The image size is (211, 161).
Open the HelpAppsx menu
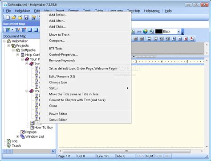point(152,11)
